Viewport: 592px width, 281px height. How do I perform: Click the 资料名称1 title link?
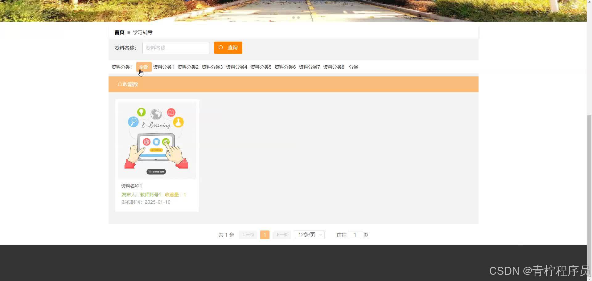pos(131,186)
